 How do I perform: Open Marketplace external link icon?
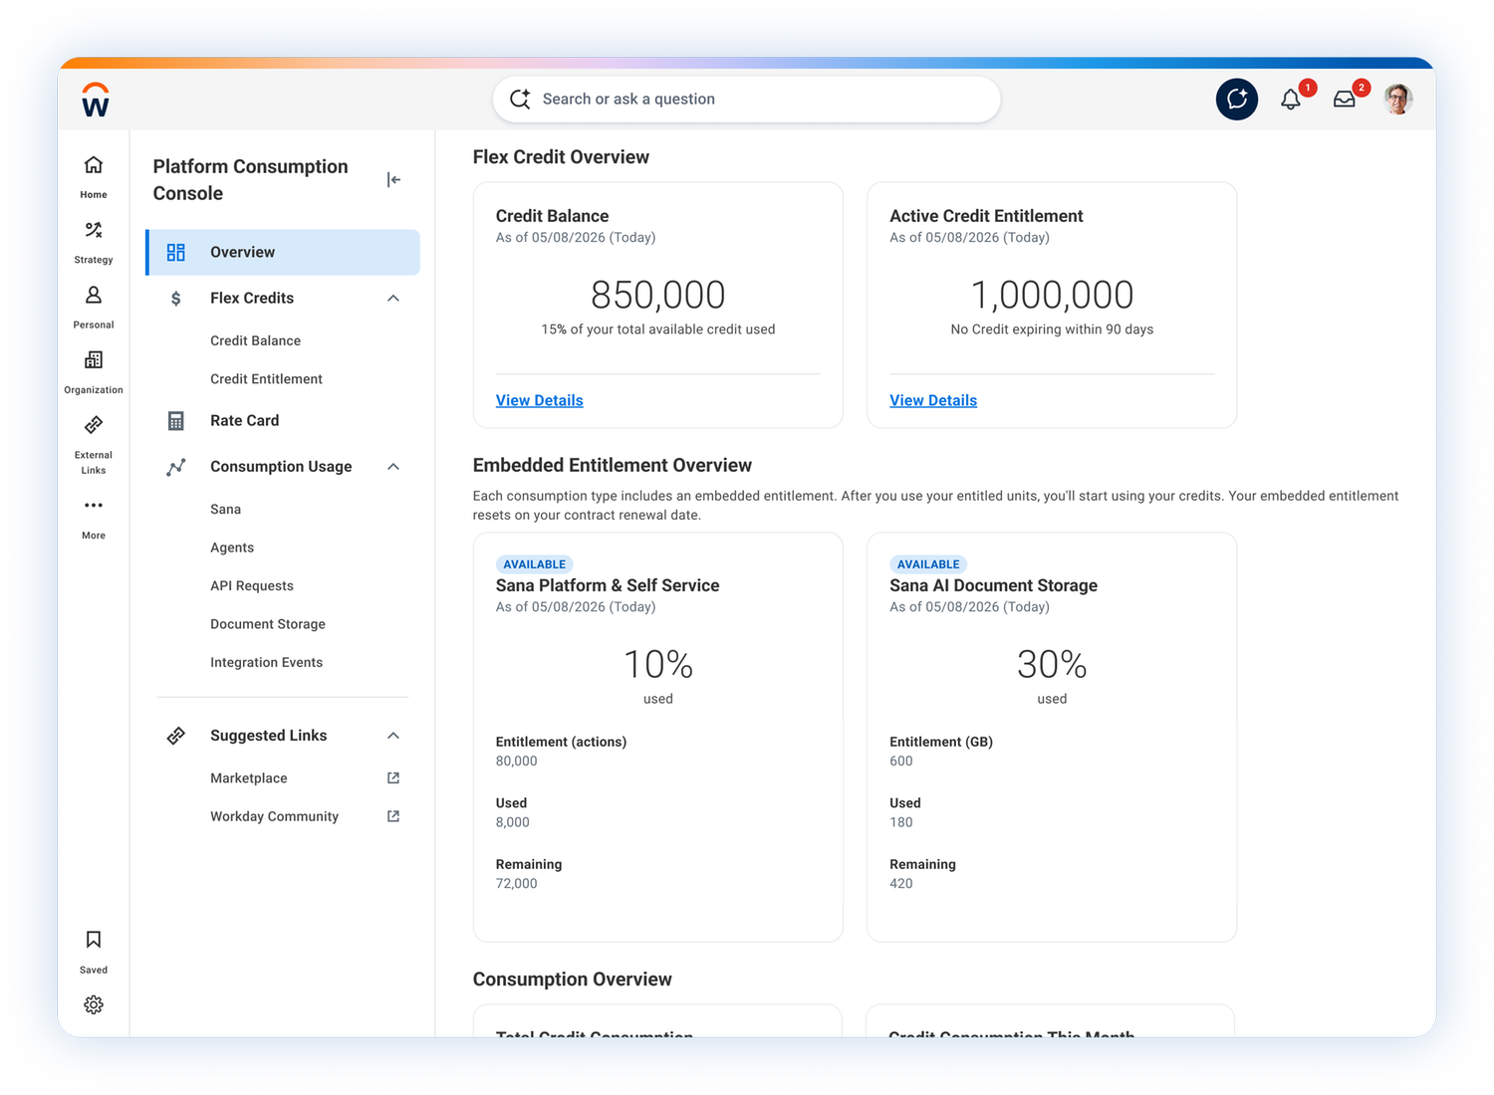(393, 778)
